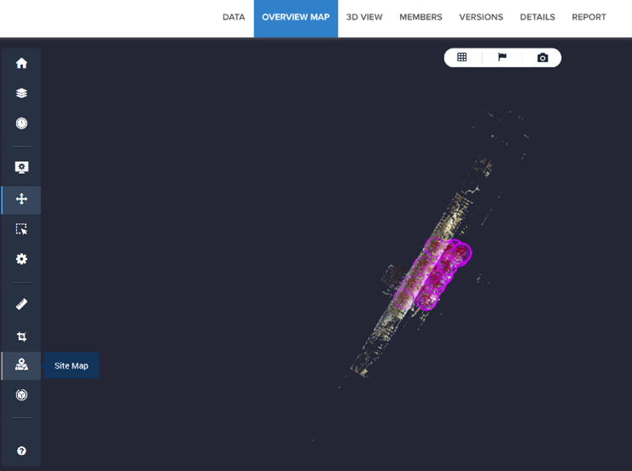The image size is (632, 471).
Task: Open the help question mark icon
Action: [21, 451]
